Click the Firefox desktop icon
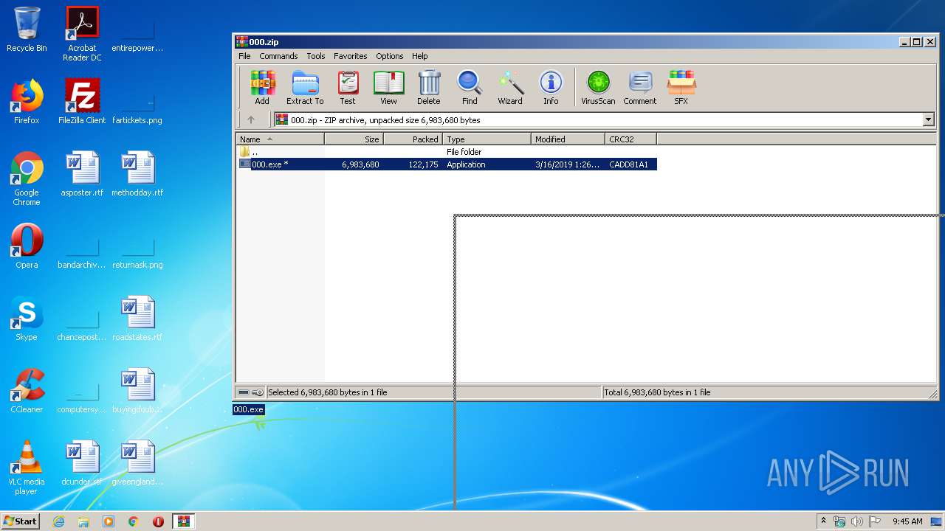Viewport: 945px width, 531px height. [x=27, y=102]
